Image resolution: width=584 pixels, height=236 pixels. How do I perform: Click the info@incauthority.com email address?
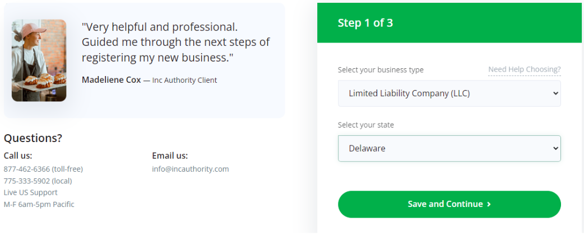coord(191,169)
